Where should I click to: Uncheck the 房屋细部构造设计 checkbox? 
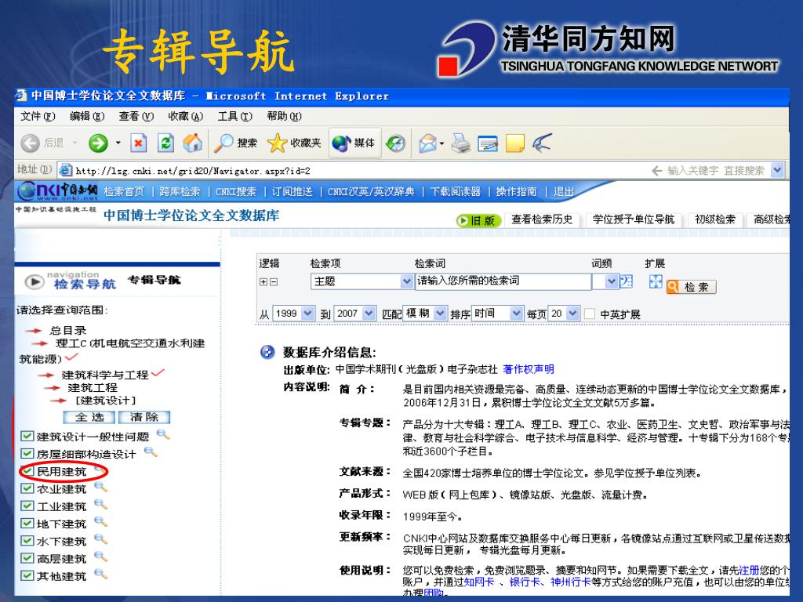[27, 454]
